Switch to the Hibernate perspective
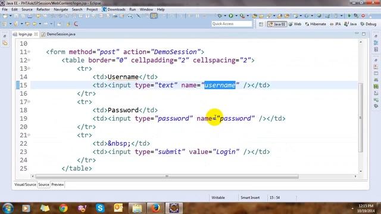The width and height of the screenshot is (381, 214). pyautogui.click(x=316, y=24)
